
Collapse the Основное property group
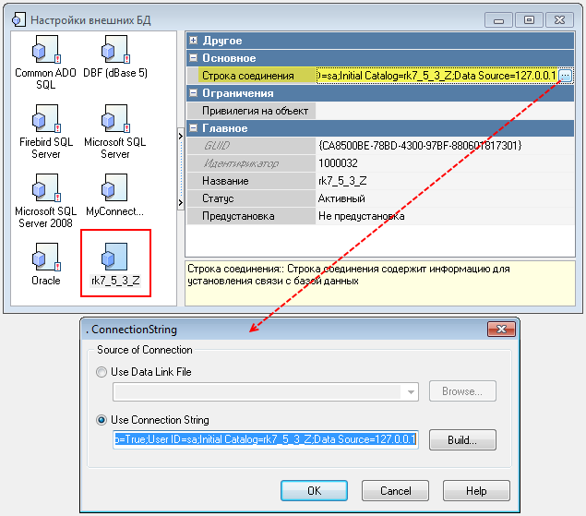pos(193,58)
